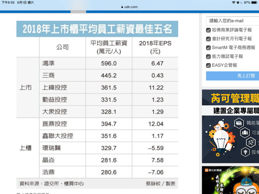This screenshot has width=259, height=194.
Task: Click the people-group hexagon icon in ad
Action: (x=245, y=133)
